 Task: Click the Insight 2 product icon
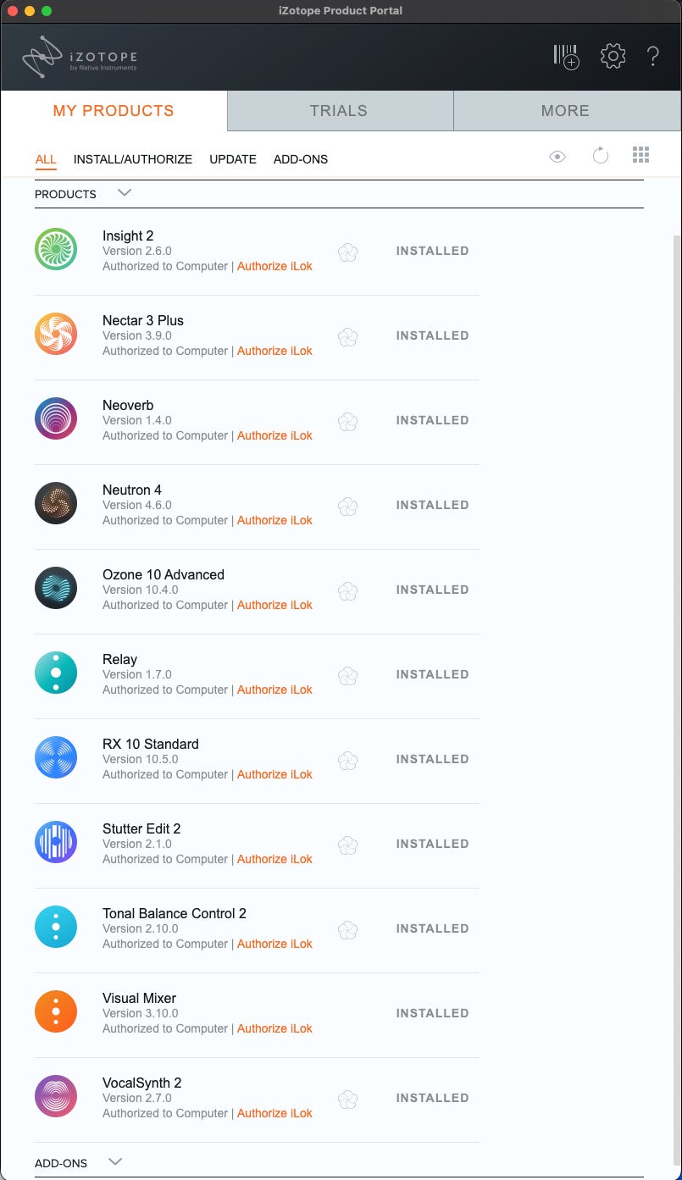56,250
